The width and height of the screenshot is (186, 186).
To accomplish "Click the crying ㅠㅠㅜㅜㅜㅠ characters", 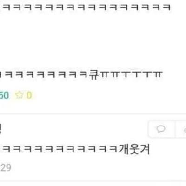I will [x=131, y=75].
